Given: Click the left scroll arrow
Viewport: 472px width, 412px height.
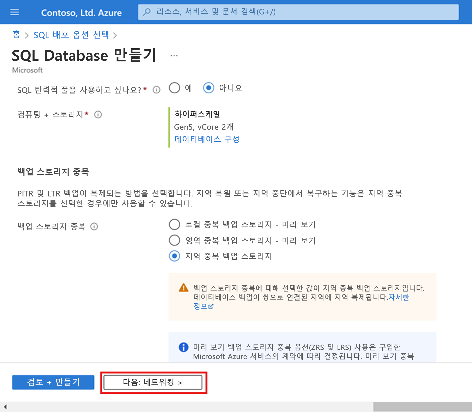Looking at the screenshot, I should point(5,406).
